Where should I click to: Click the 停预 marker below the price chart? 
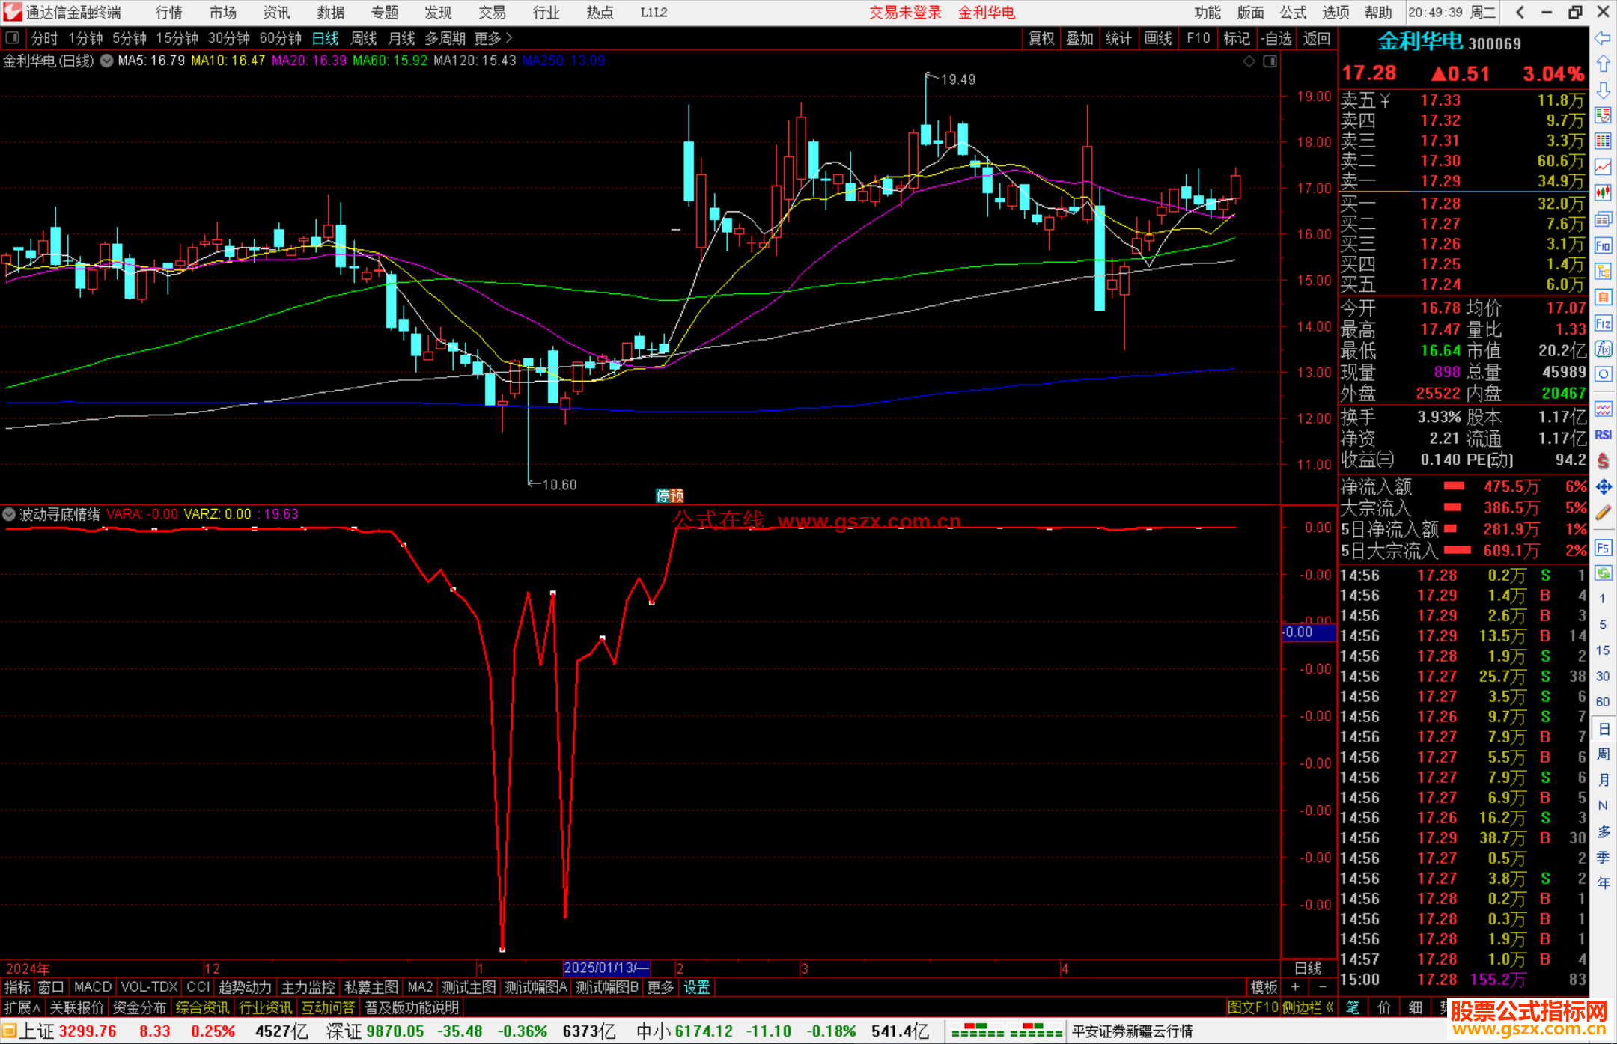click(x=670, y=495)
